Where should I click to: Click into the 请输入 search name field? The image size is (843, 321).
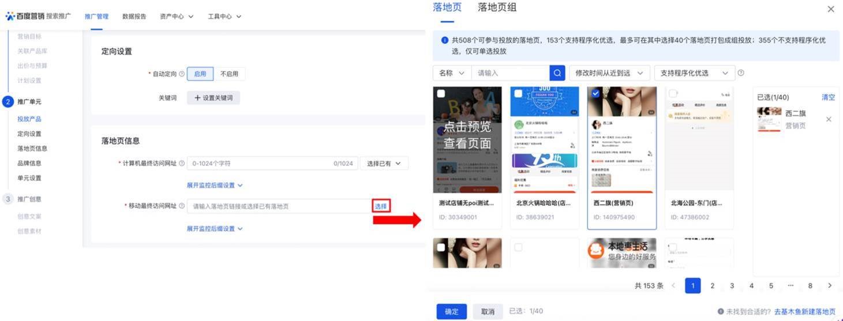tap(510, 73)
